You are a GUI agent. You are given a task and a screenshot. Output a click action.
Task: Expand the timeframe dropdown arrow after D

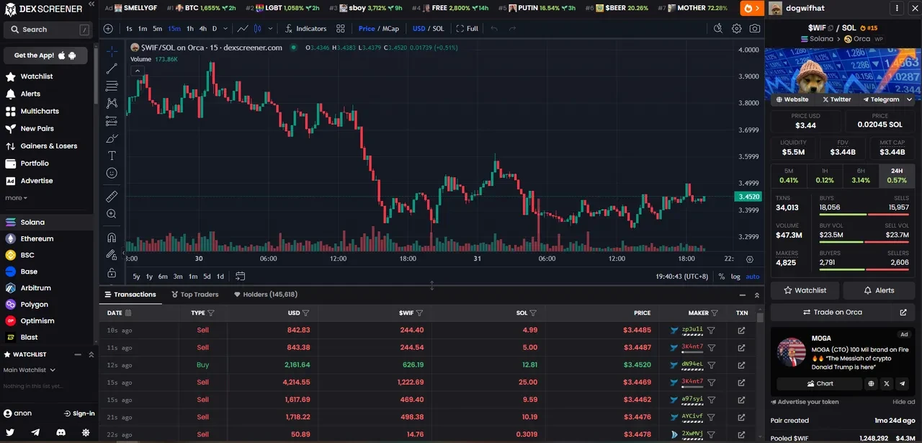coord(225,29)
